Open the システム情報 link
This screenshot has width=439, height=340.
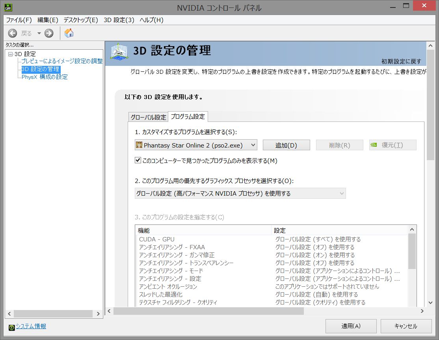pos(31,326)
